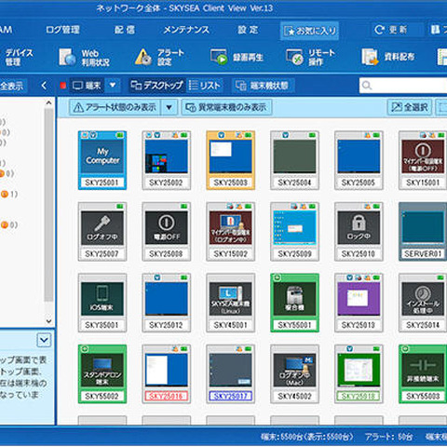
Task: Select blue-labeled terminal SKY25017
Action: [231, 374]
